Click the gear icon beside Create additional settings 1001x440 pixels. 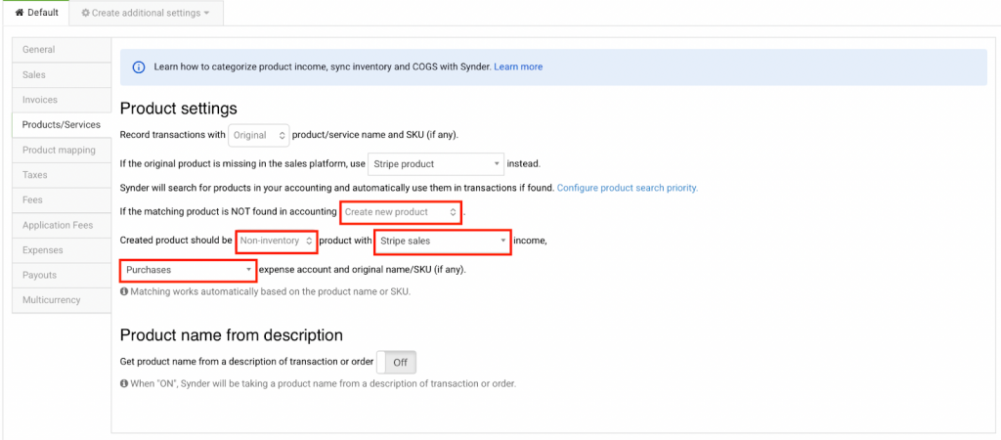[x=86, y=13]
